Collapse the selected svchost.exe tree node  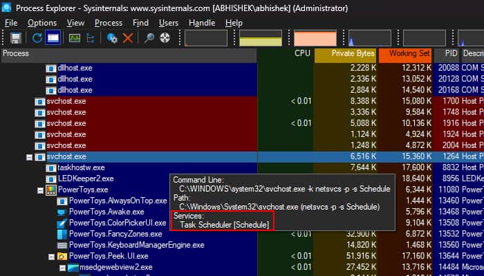pyautogui.click(x=29, y=158)
